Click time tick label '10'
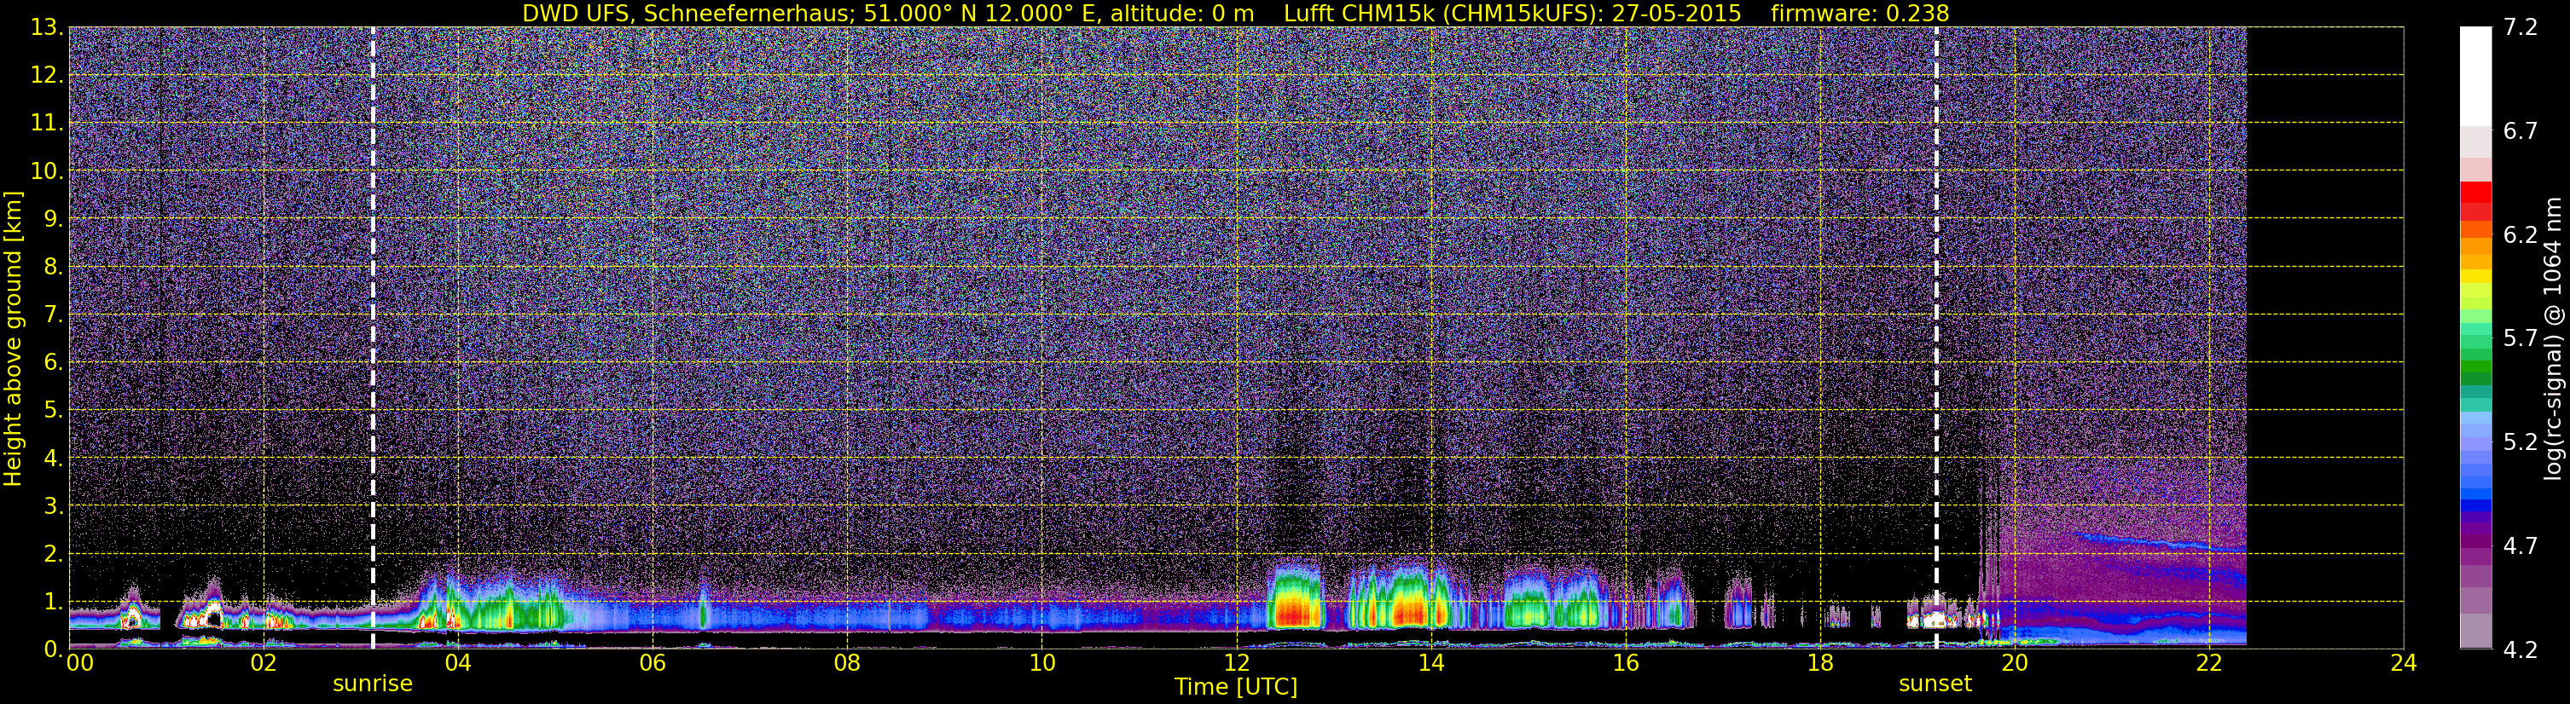The height and width of the screenshot is (704, 2570). (1041, 662)
